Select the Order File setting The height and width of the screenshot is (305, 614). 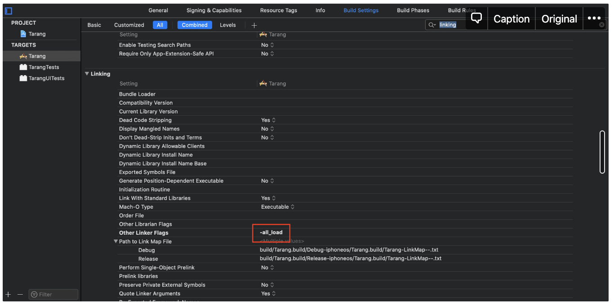(x=131, y=215)
